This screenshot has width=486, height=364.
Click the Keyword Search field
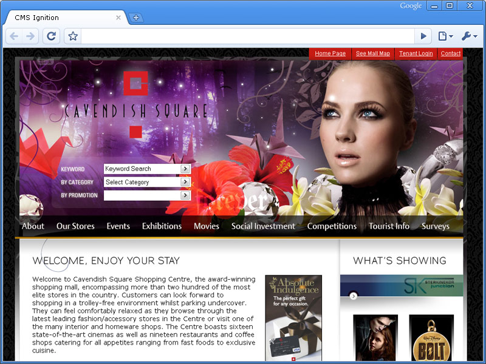pyautogui.click(x=142, y=169)
